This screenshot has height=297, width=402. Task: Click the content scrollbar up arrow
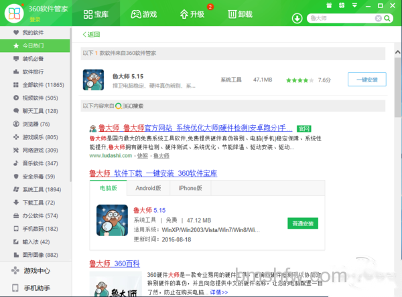[397, 52]
